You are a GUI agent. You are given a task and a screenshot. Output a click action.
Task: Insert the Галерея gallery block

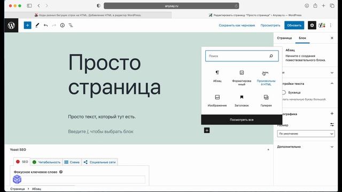tap(266, 101)
